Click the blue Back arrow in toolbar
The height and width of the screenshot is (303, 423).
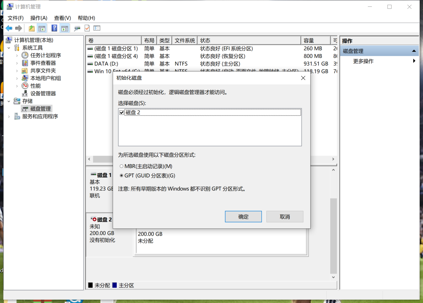[x=9, y=28]
